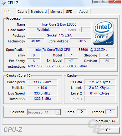
Task: Click the Socket 775 LGA package value
Action: tap(59, 35)
